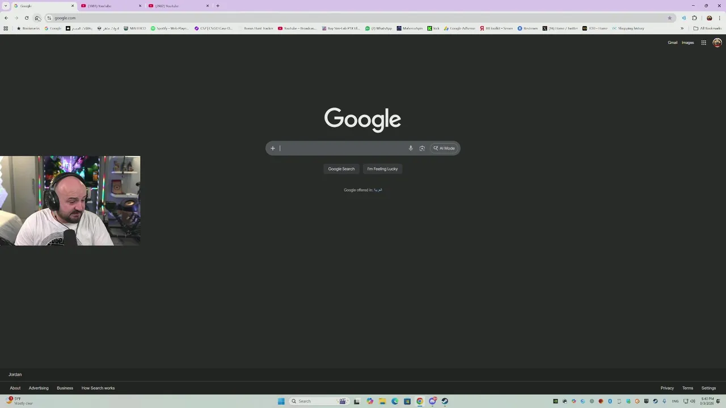
Task: Open Google account avatar on page
Action: 717,42
